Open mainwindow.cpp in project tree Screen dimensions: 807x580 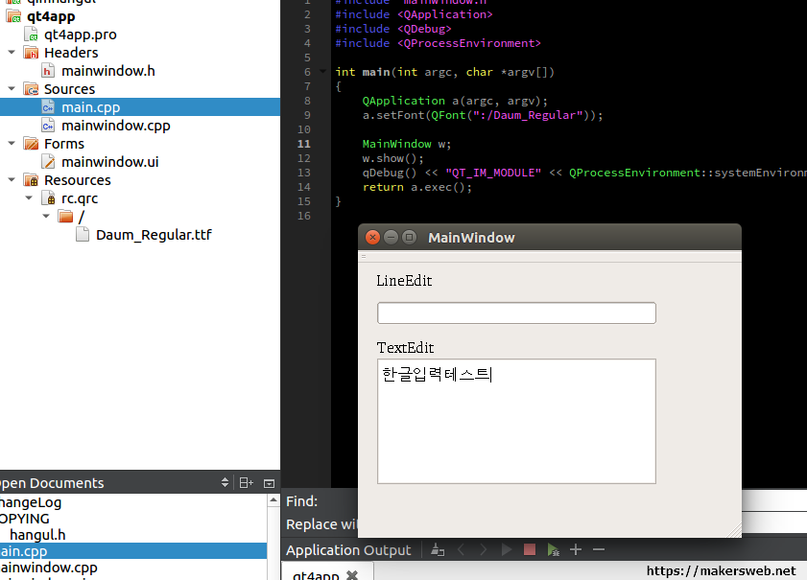116,126
